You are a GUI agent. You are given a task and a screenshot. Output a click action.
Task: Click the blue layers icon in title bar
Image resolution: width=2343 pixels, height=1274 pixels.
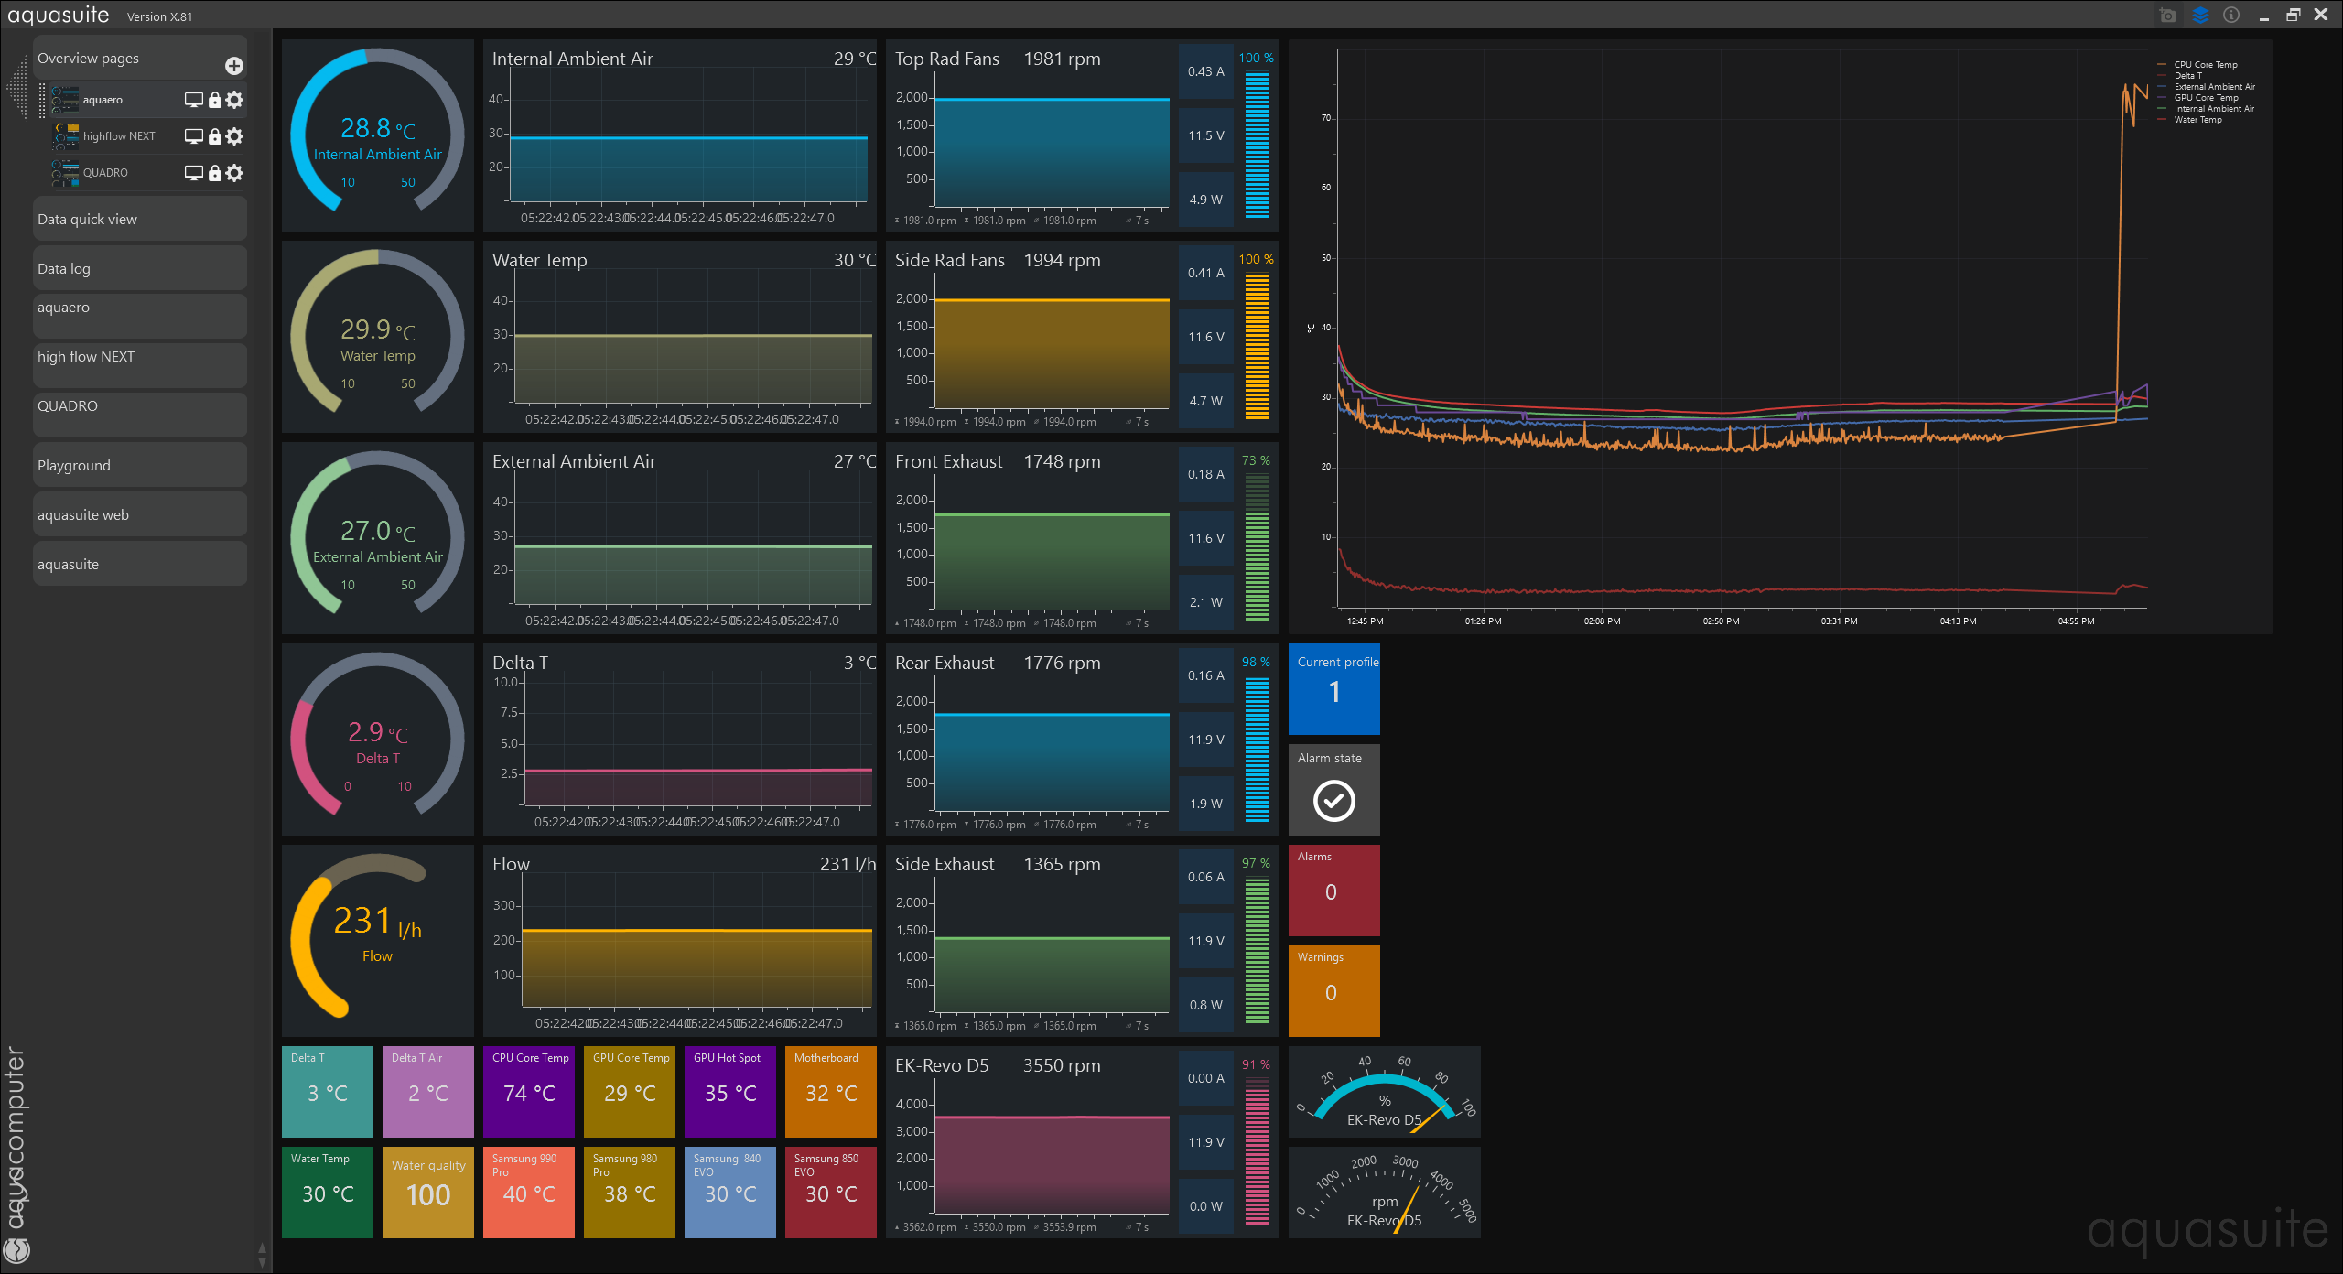(x=2200, y=16)
